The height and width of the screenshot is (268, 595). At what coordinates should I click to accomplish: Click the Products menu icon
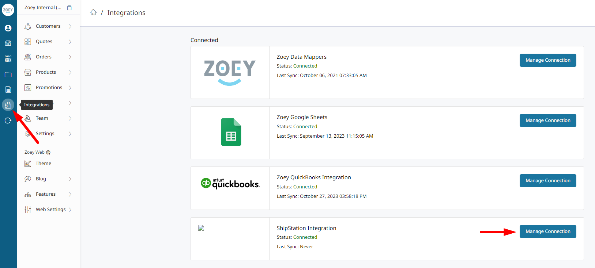click(x=28, y=72)
